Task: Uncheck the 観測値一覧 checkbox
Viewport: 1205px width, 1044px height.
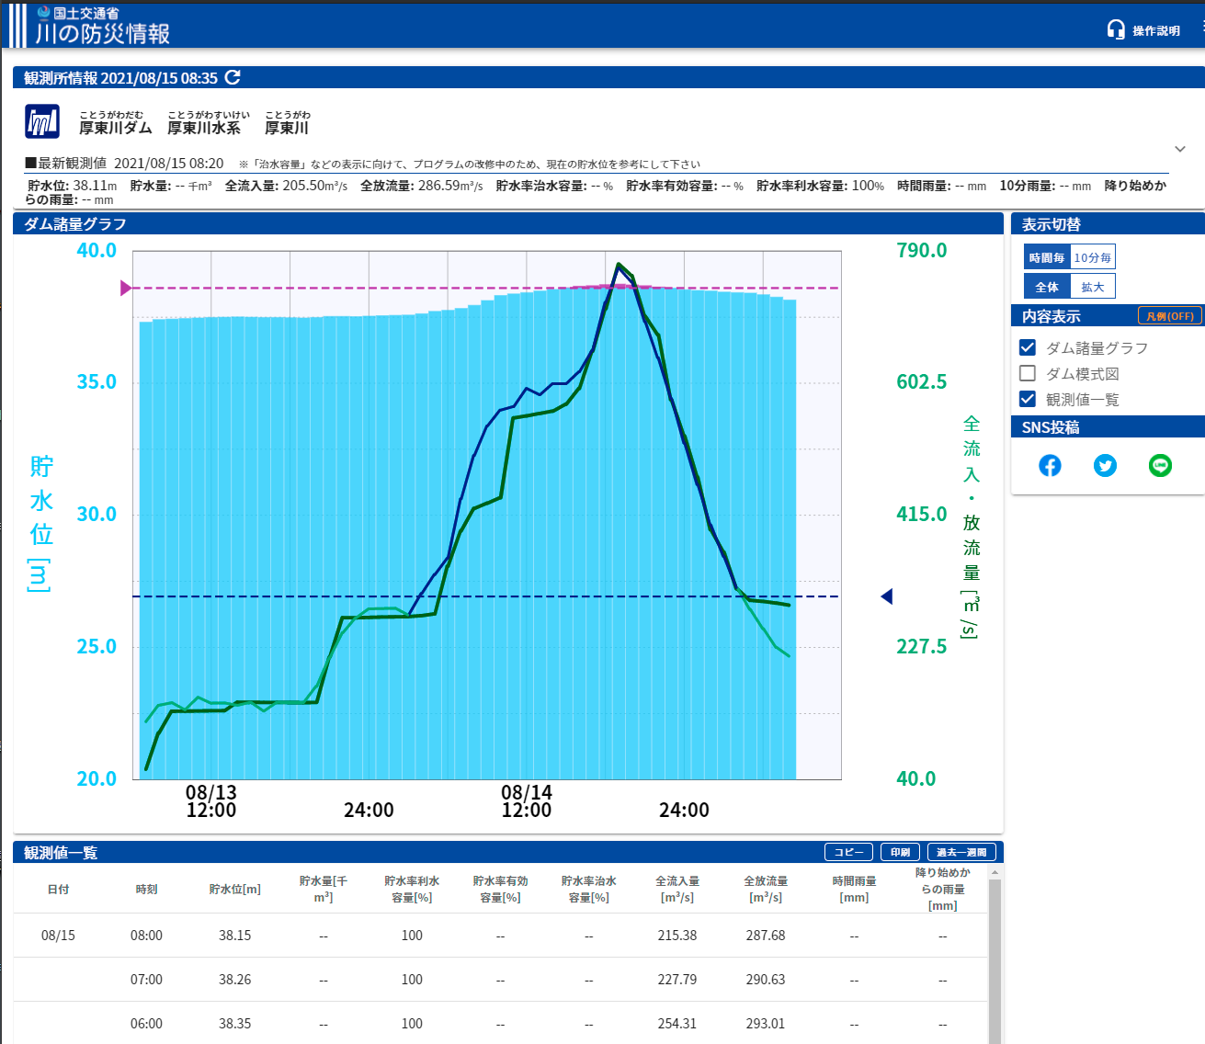Action: coord(1028,399)
